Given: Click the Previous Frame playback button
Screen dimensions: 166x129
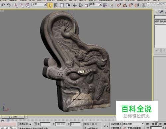Looking at the screenshot, I should (152, 124).
